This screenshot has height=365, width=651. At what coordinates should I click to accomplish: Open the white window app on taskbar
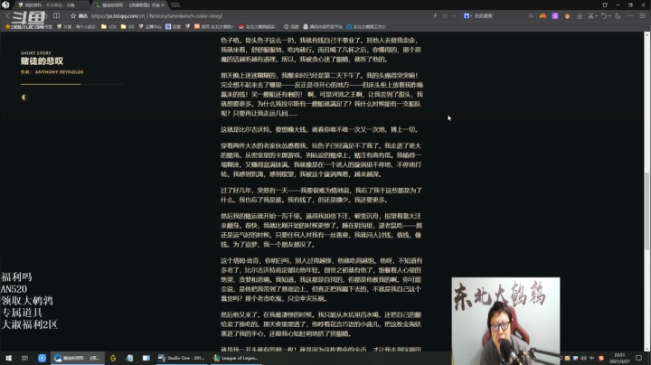pyautogui.click(x=146, y=358)
